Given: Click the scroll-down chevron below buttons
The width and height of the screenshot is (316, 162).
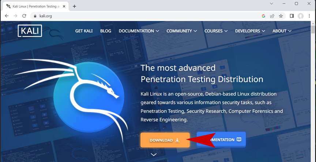Looking at the screenshot, I should pyautogui.click(x=154, y=155).
